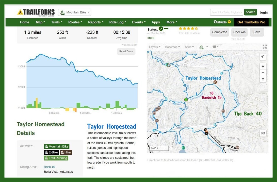The width and height of the screenshot is (277, 182).
Task: Click the locate me arrow icon
Action: coord(263,57)
